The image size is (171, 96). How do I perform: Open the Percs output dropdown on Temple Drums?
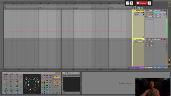tap(149, 17)
